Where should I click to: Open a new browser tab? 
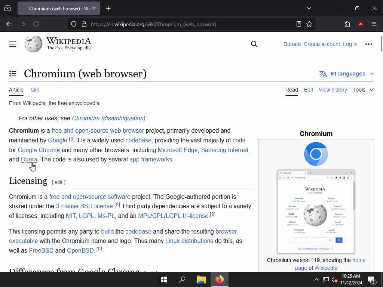tap(108, 9)
